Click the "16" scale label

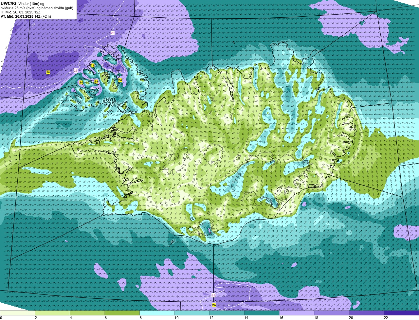(281, 318)
